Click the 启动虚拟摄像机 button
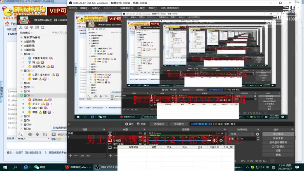Screen dimensions: 304x171 tap(278, 142)
